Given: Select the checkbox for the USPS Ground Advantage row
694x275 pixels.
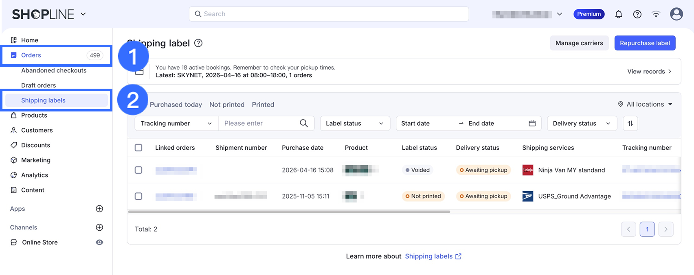Looking at the screenshot, I should 138,196.
